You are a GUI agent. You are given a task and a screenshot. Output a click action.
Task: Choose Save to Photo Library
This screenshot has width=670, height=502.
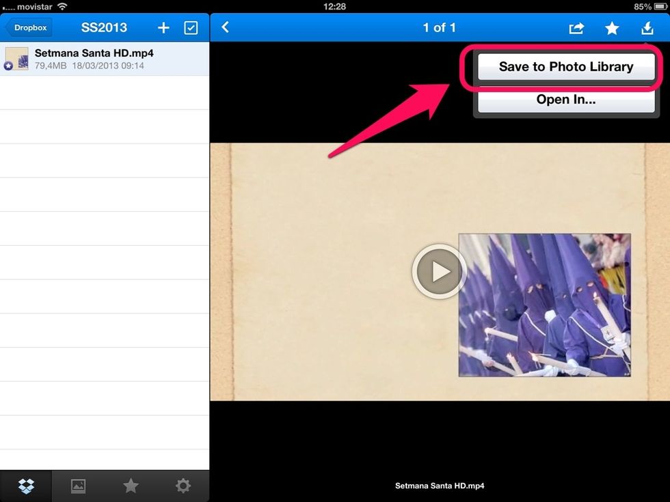(565, 67)
